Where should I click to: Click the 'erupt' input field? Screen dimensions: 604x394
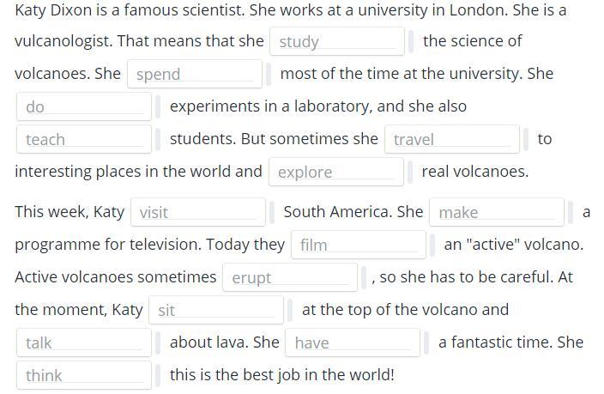tap(290, 277)
